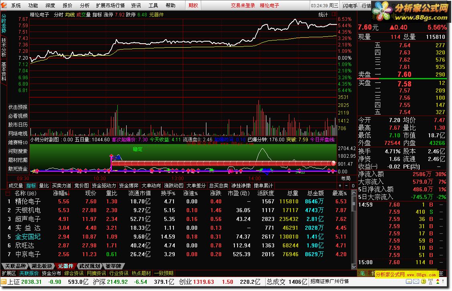Screen dimensions: 452x291
Task: Switch indicator tab to 涨跌动因
Action: pos(174,186)
